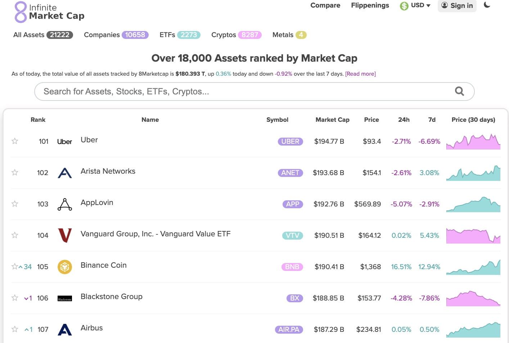Toggle the favorite star for Airbus

tap(15, 329)
